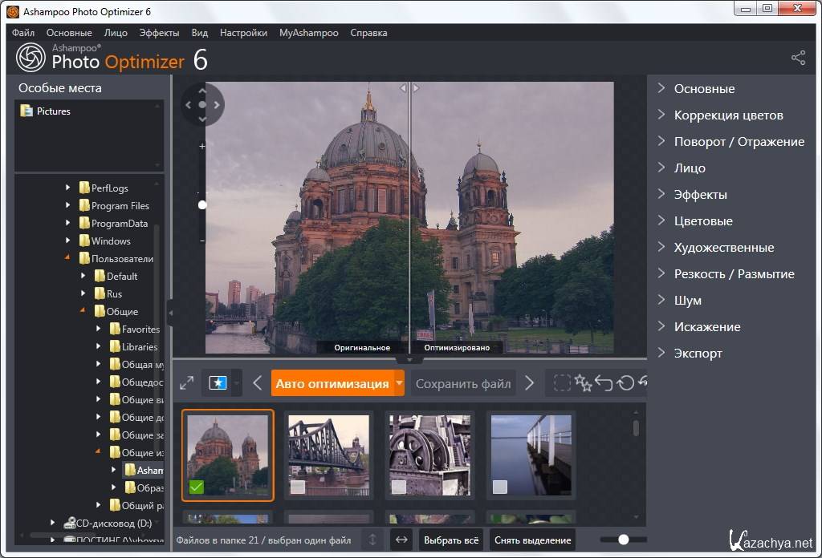Click the horizontal swap arrows icon
This screenshot has width=822, height=558.
click(x=402, y=540)
